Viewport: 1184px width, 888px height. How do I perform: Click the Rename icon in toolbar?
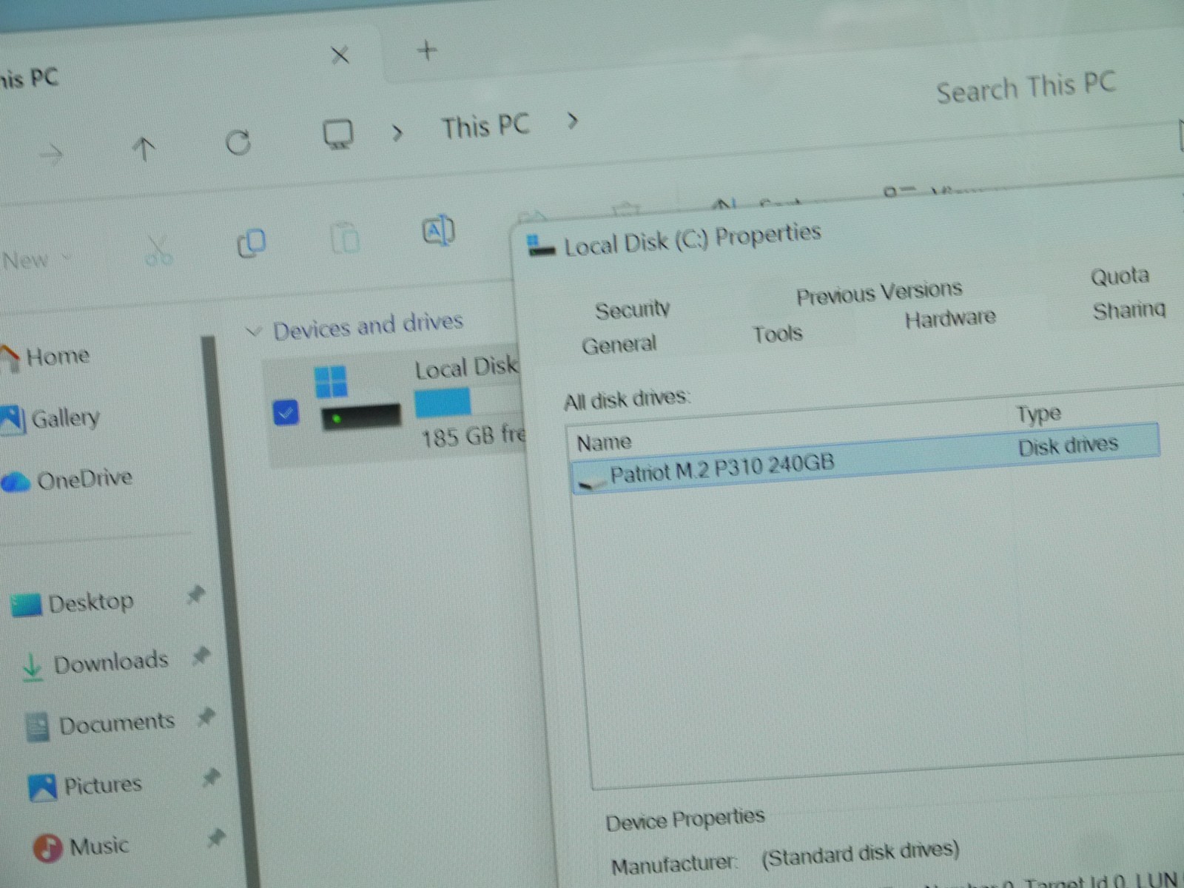(x=438, y=231)
